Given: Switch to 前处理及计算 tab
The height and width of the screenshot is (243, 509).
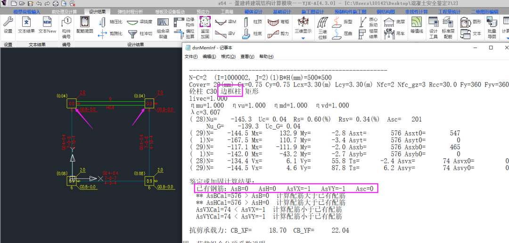Looking at the screenshot, I should [x=64, y=12].
